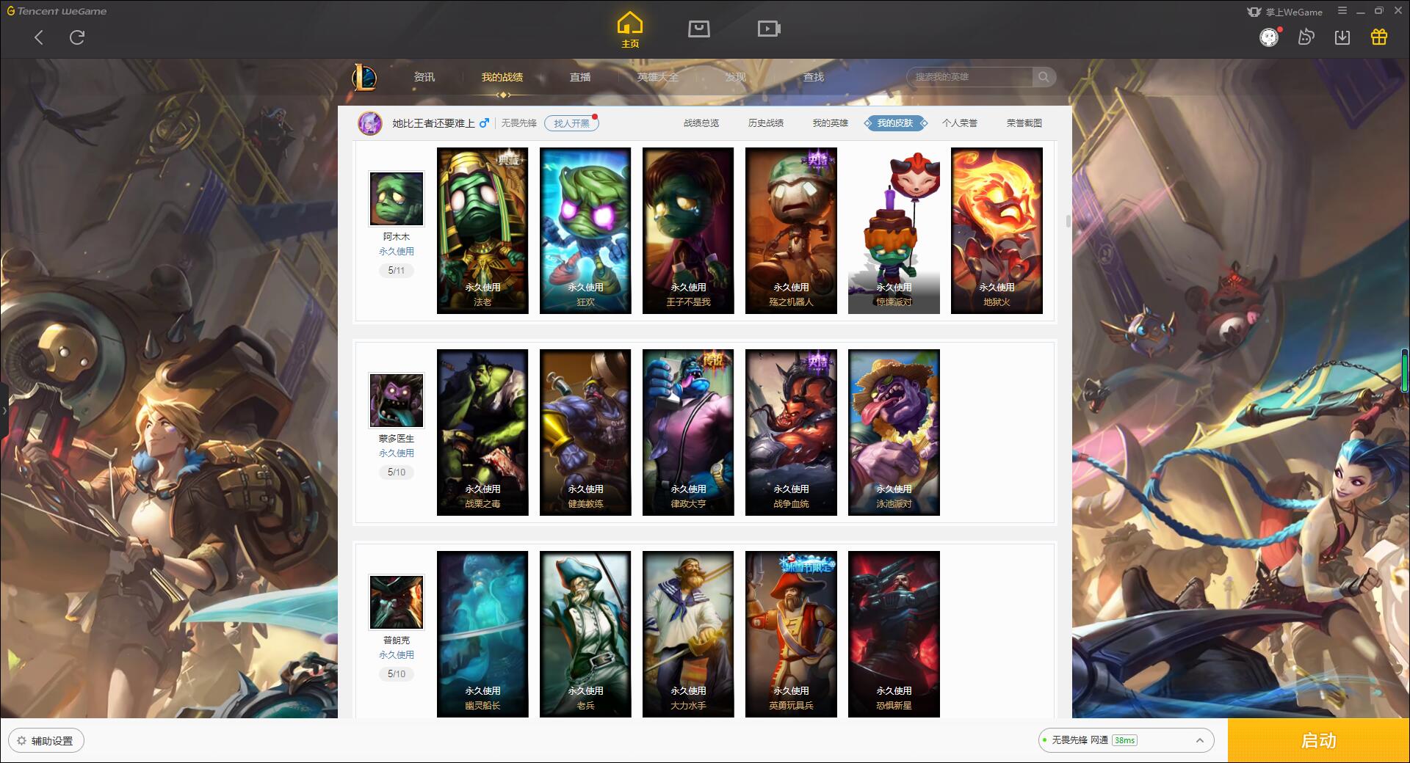The height and width of the screenshot is (763, 1410).
Task: Open the user avatar in the top bar
Action: click(1269, 37)
